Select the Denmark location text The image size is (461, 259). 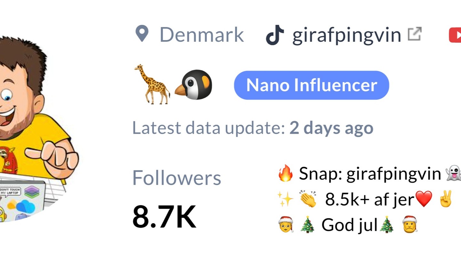click(x=202, y=35)
